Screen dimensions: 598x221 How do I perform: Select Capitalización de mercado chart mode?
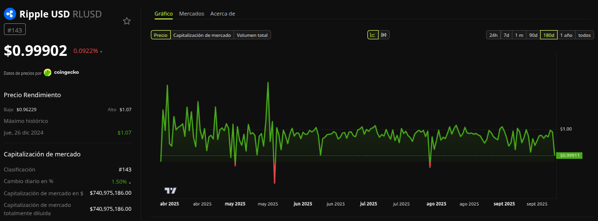tap(202, 35)
